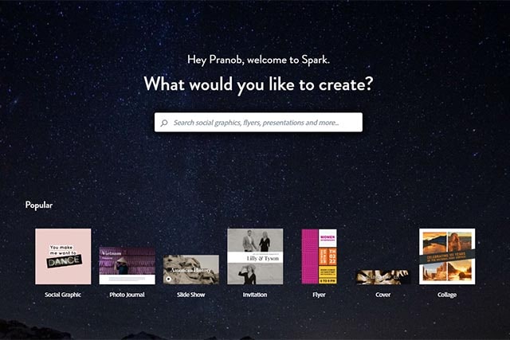Open the American History Slide Show thumbnail

(x=191, y=269)
